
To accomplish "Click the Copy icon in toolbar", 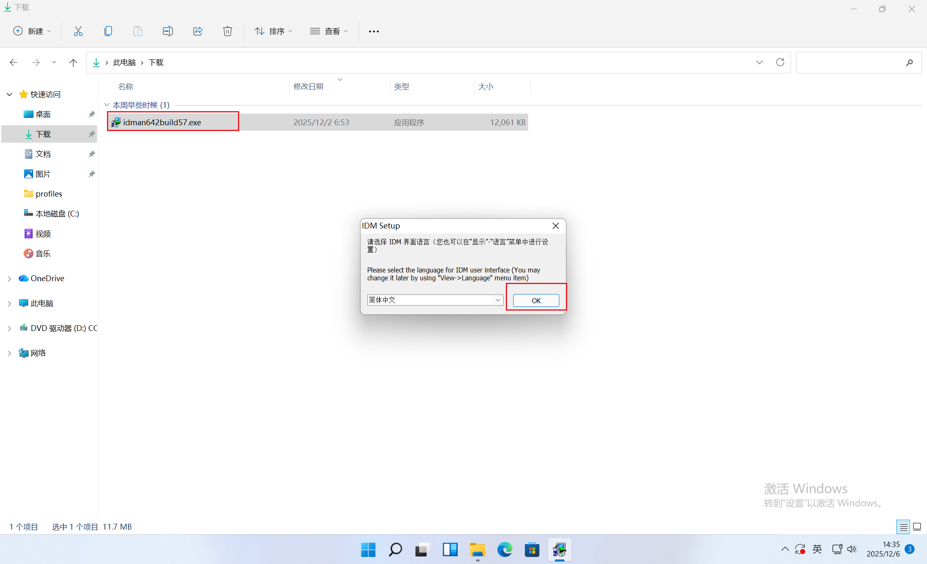I will (x=108, y=31).
